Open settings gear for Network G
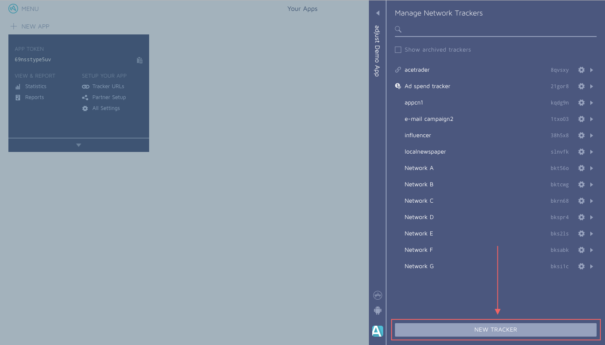This screenshot has width=605, height=345. pos(581,267)
